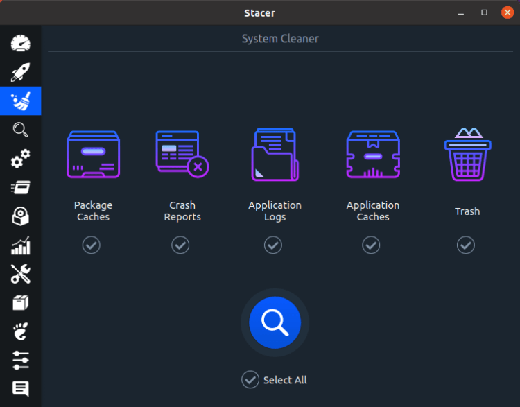
Task: Click the Package Caches label
Action: (93, 211)
